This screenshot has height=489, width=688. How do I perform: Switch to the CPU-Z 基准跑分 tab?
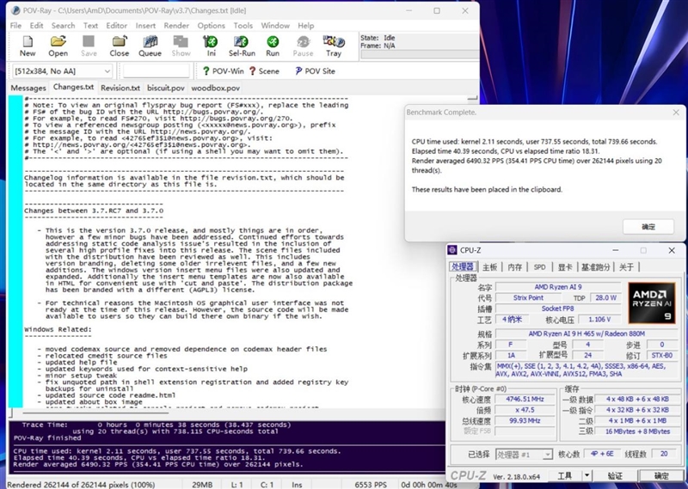click(x=595, y=266)
